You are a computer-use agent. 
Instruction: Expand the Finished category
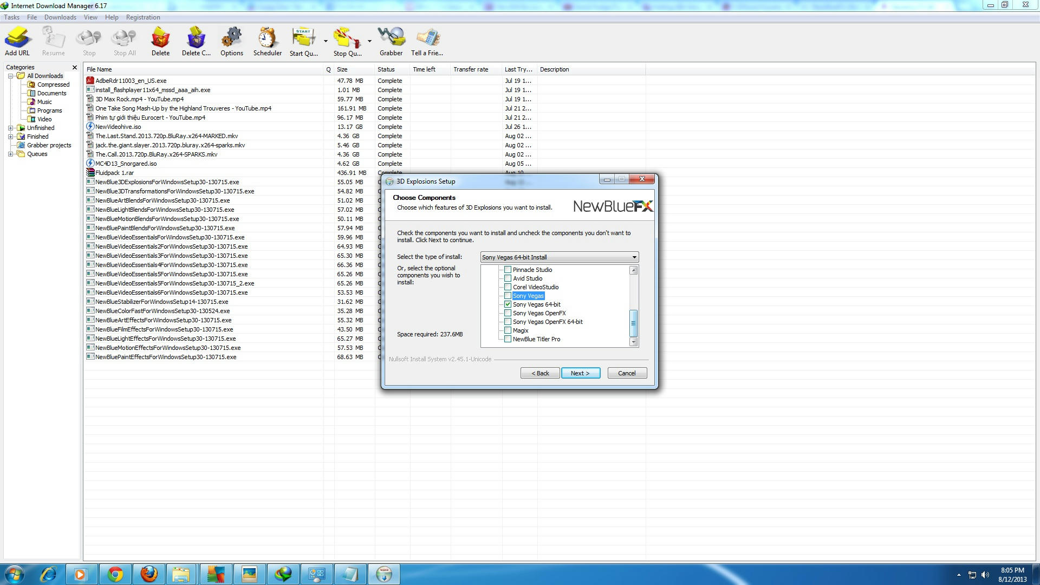(10, 136)
